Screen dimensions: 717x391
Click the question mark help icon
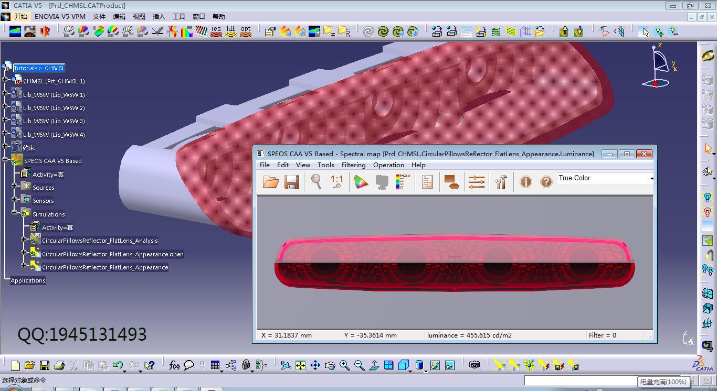pyautogui.click(x=546, y=182)
